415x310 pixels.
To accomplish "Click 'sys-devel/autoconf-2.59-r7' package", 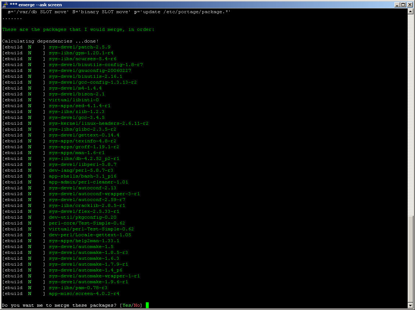I will [x=87, y=200].
